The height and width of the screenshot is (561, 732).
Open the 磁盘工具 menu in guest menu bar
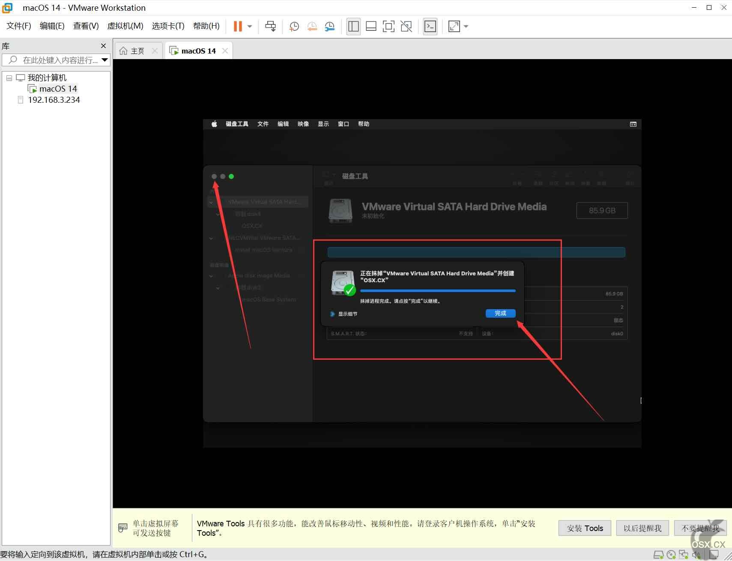(x=237, y=124)
